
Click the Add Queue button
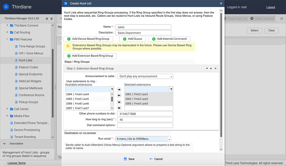132,39
